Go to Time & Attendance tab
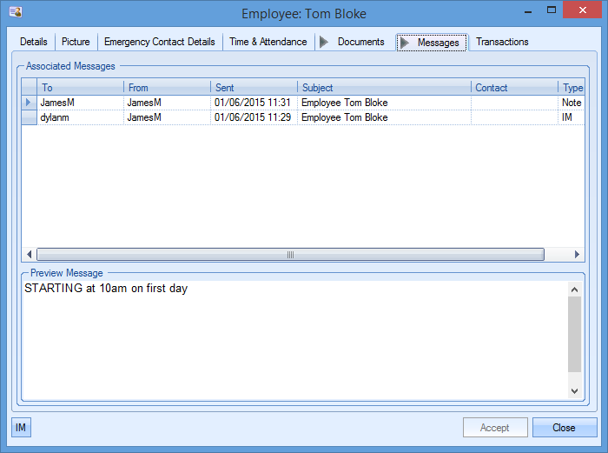 tap(268, 42)
